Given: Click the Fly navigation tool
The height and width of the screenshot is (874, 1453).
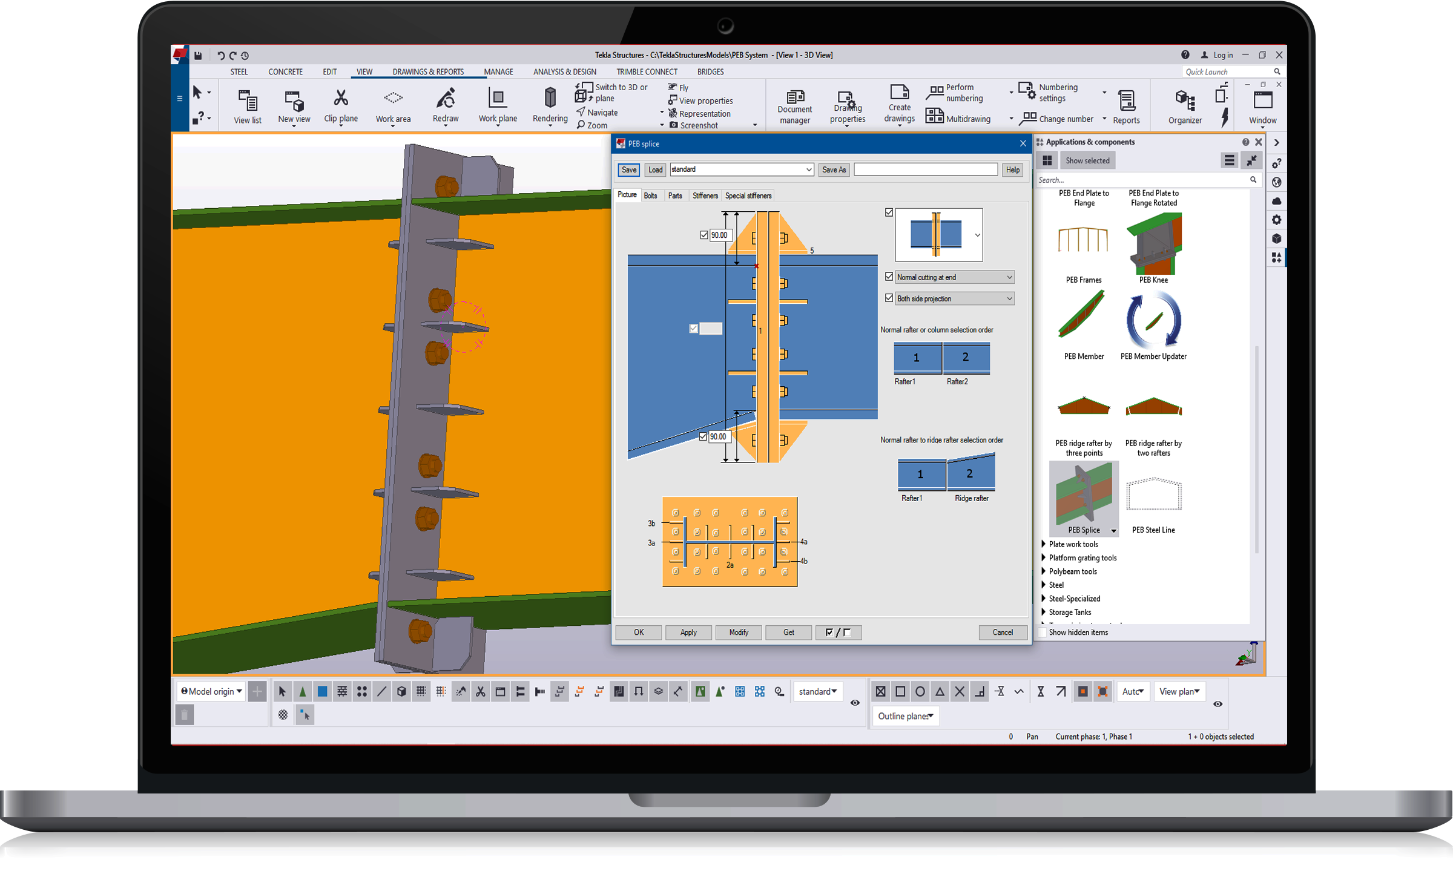Looking at the screenshot, I should click(678, 87).
